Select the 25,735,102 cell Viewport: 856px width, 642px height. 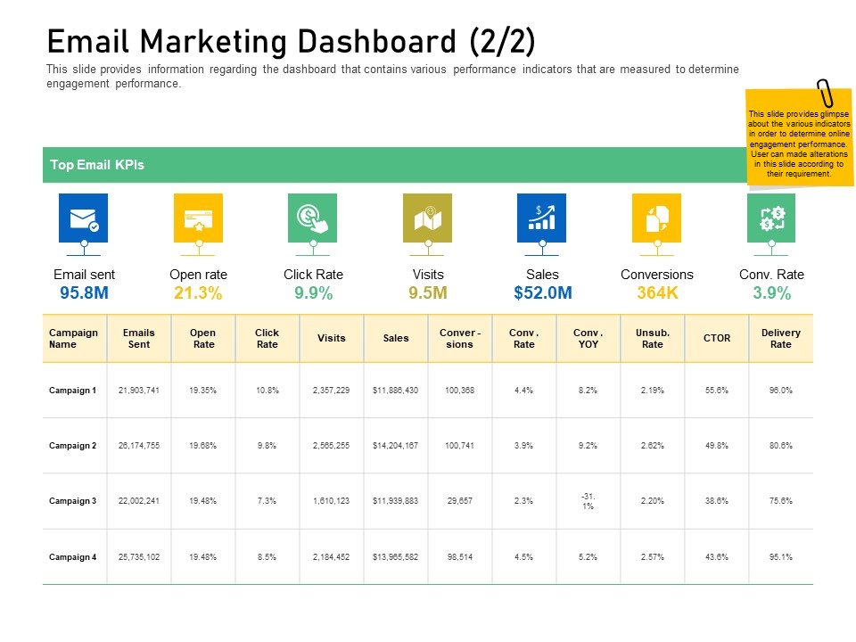click(x=139, y=556)
